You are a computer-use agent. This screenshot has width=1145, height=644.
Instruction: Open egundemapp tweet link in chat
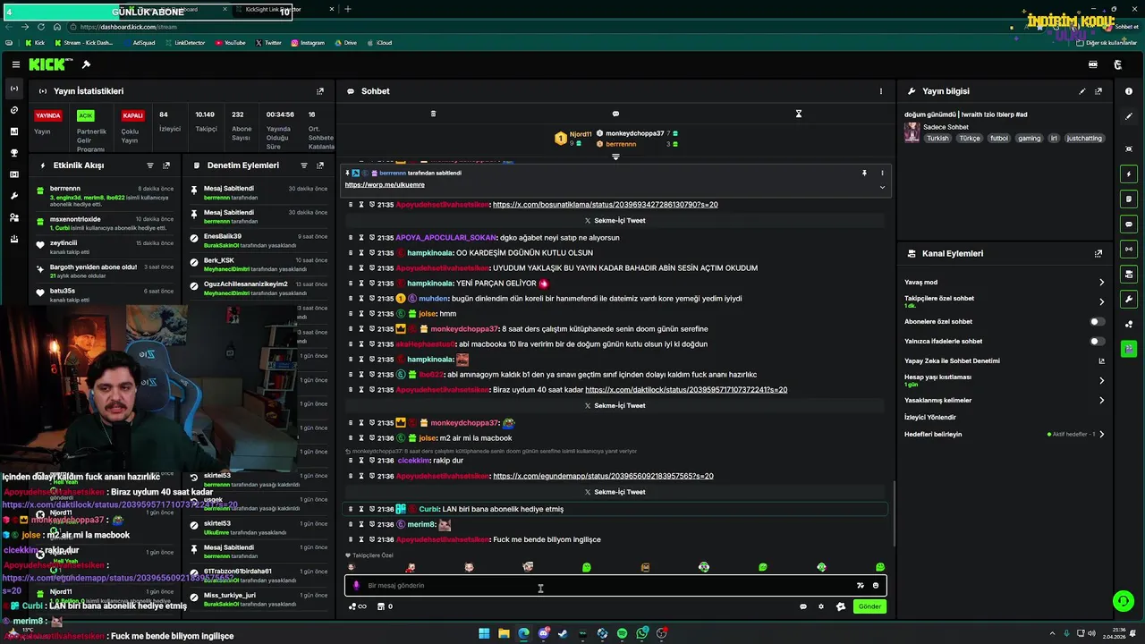603,477
